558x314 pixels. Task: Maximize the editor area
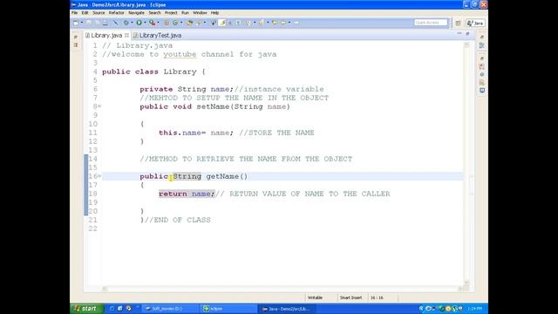point(467,33)
